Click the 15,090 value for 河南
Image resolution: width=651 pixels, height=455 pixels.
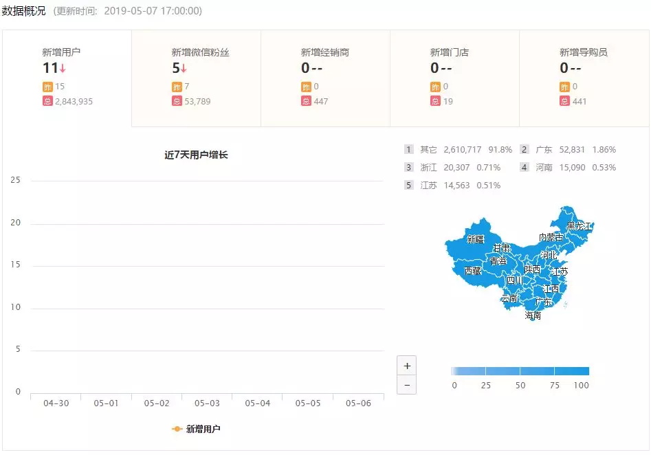(x=572, y=167)
